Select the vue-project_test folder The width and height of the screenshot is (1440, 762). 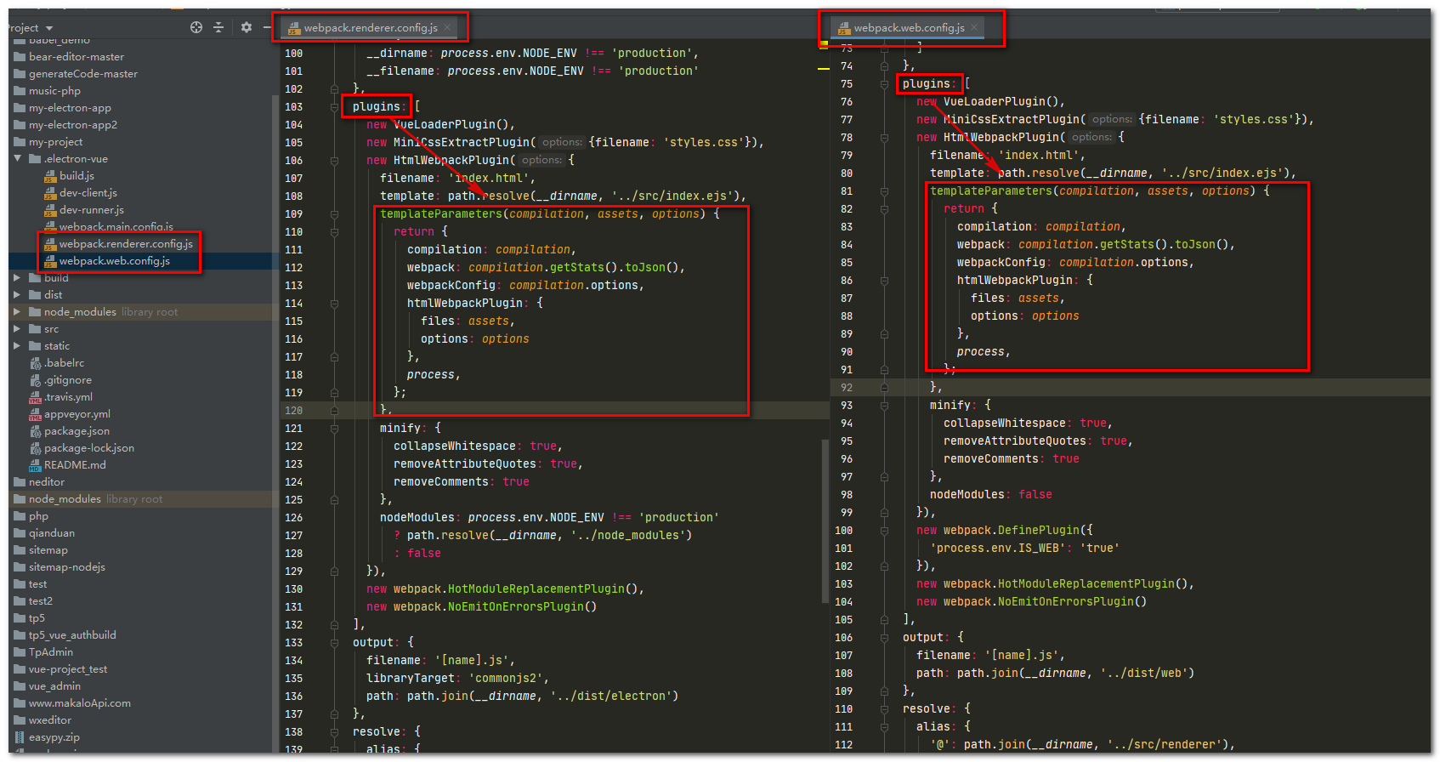(68, 669)
